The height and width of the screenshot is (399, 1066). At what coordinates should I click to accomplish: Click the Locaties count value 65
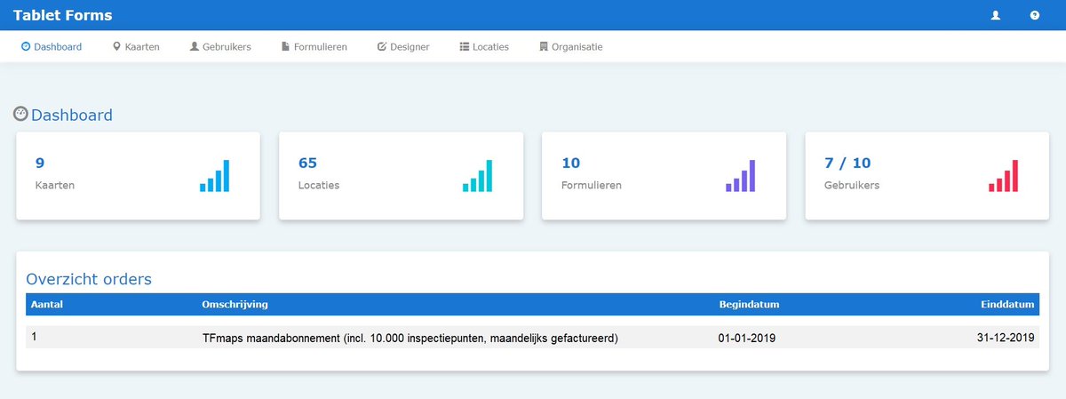click(308, 163)
